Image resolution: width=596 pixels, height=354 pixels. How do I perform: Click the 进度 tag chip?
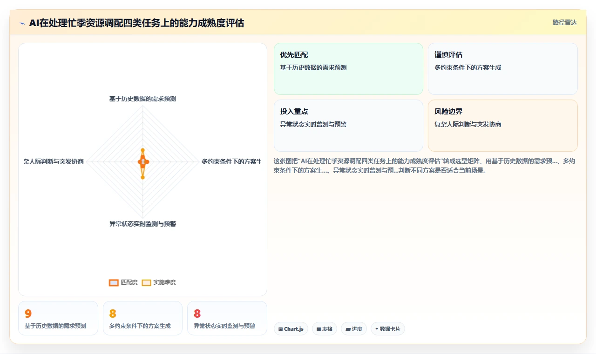354,329
